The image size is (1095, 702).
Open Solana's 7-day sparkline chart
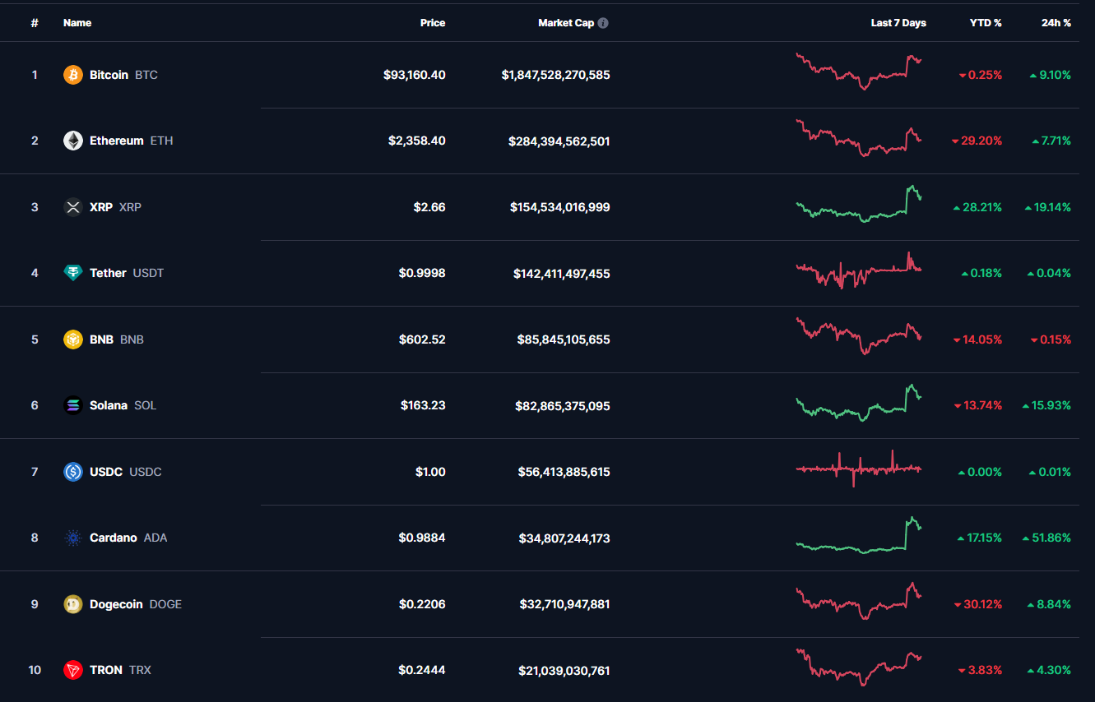(859, 402)
